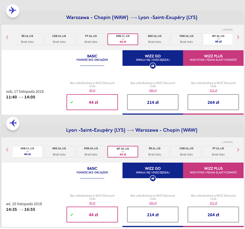
Task: Click the return flight airplane icon
Action: point(13,123)
